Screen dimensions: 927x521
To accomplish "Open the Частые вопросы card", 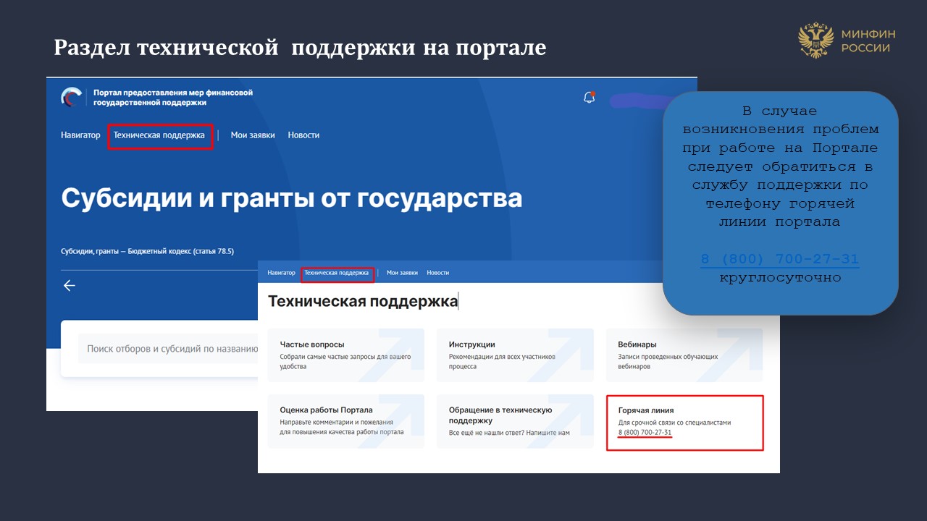I will tap(345, 355).
